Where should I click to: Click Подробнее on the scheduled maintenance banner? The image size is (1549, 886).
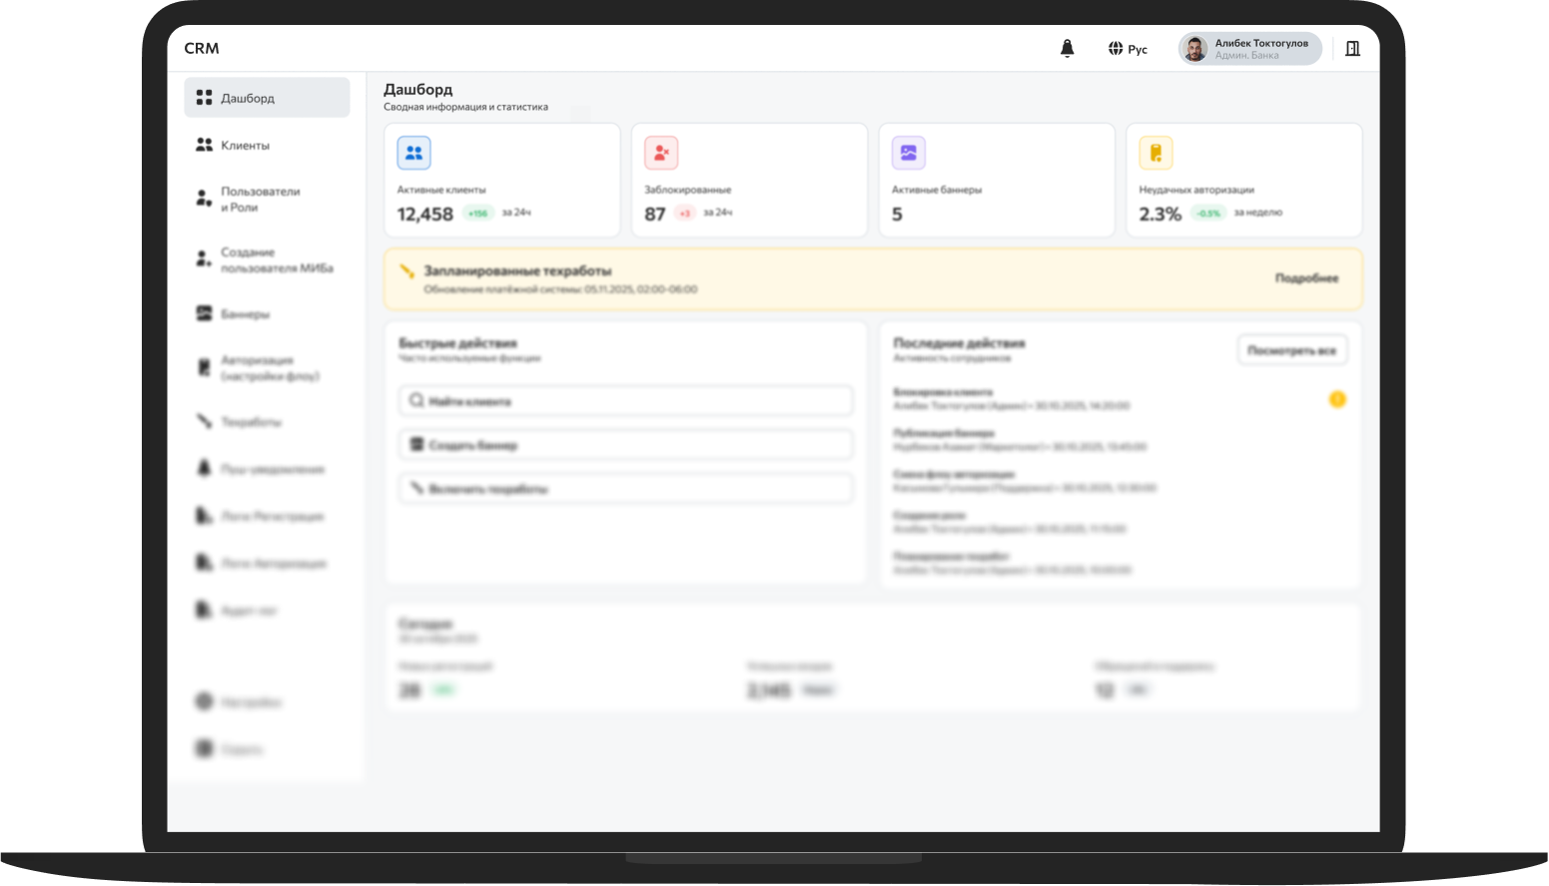coord(1308,278)
